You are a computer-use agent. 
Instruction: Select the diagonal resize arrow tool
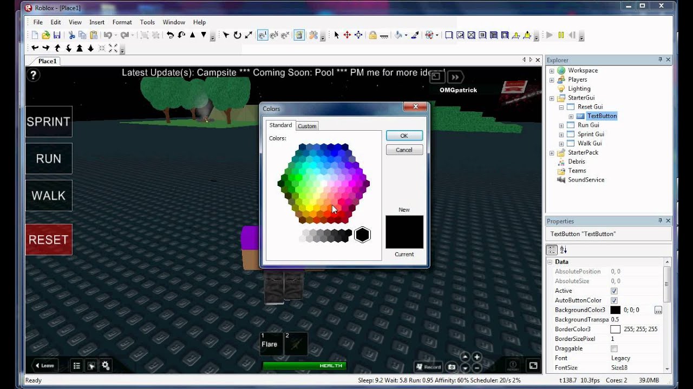tap(249, 35)
